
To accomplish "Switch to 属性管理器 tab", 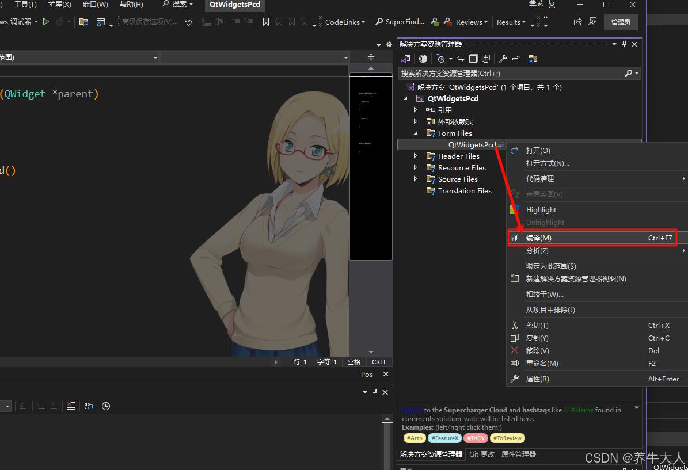I will [519, 454].
